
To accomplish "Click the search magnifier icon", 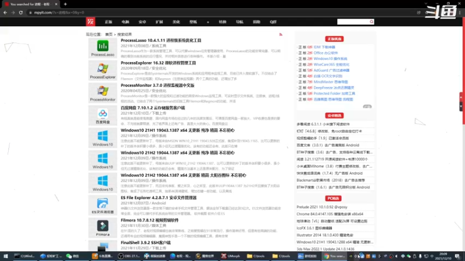I will [371, 21].
